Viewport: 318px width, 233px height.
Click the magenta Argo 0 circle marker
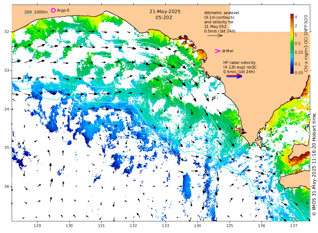point(53,10)
